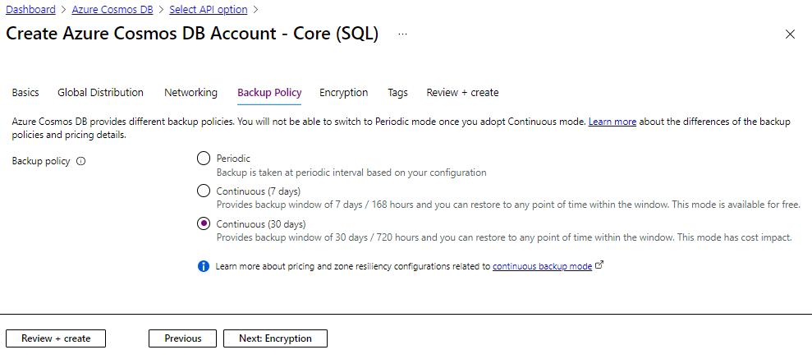Select the Periodic backup policy option
Viewport: 812px width, 359px height.
point(204,159)
